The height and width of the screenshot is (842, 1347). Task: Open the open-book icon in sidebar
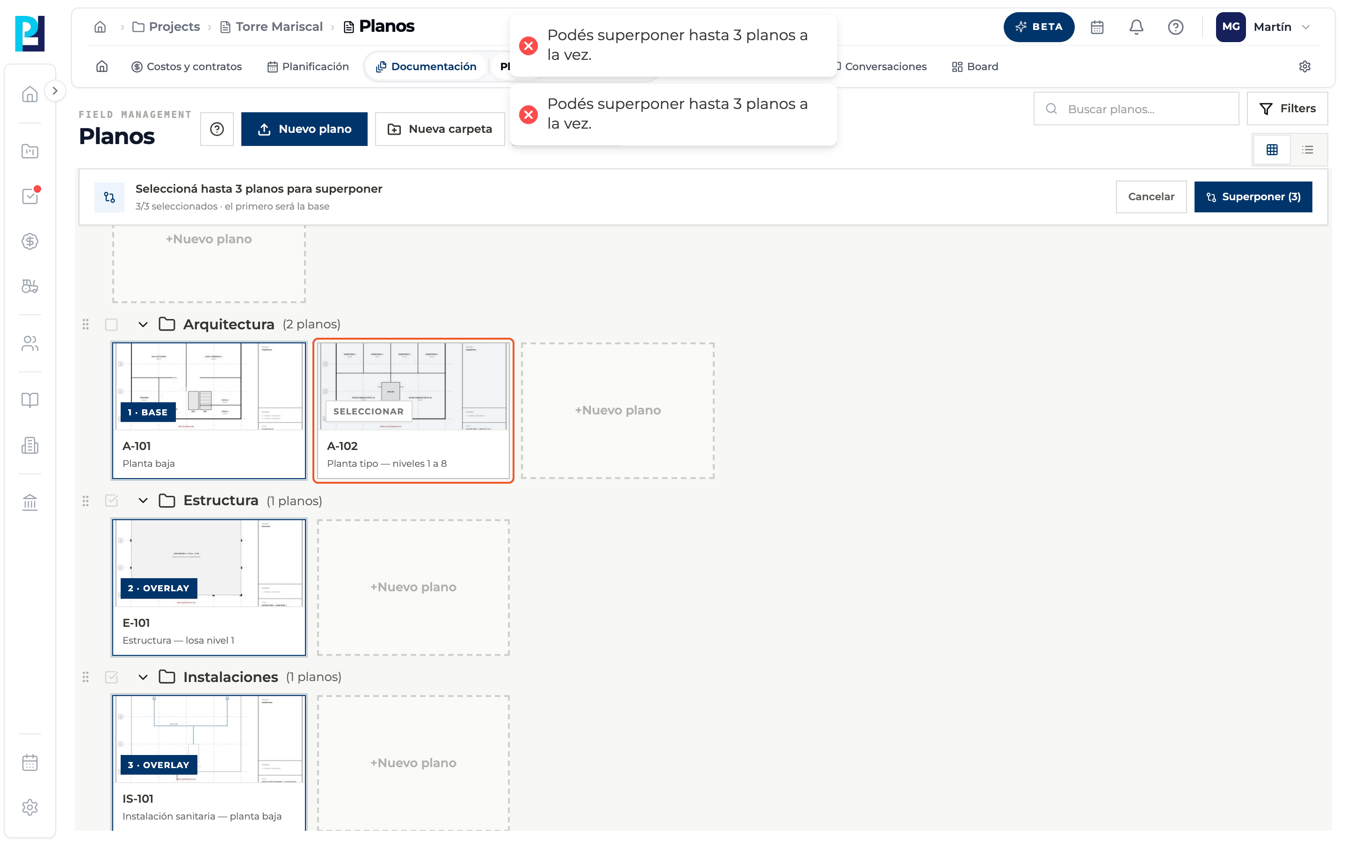[29, 400]
